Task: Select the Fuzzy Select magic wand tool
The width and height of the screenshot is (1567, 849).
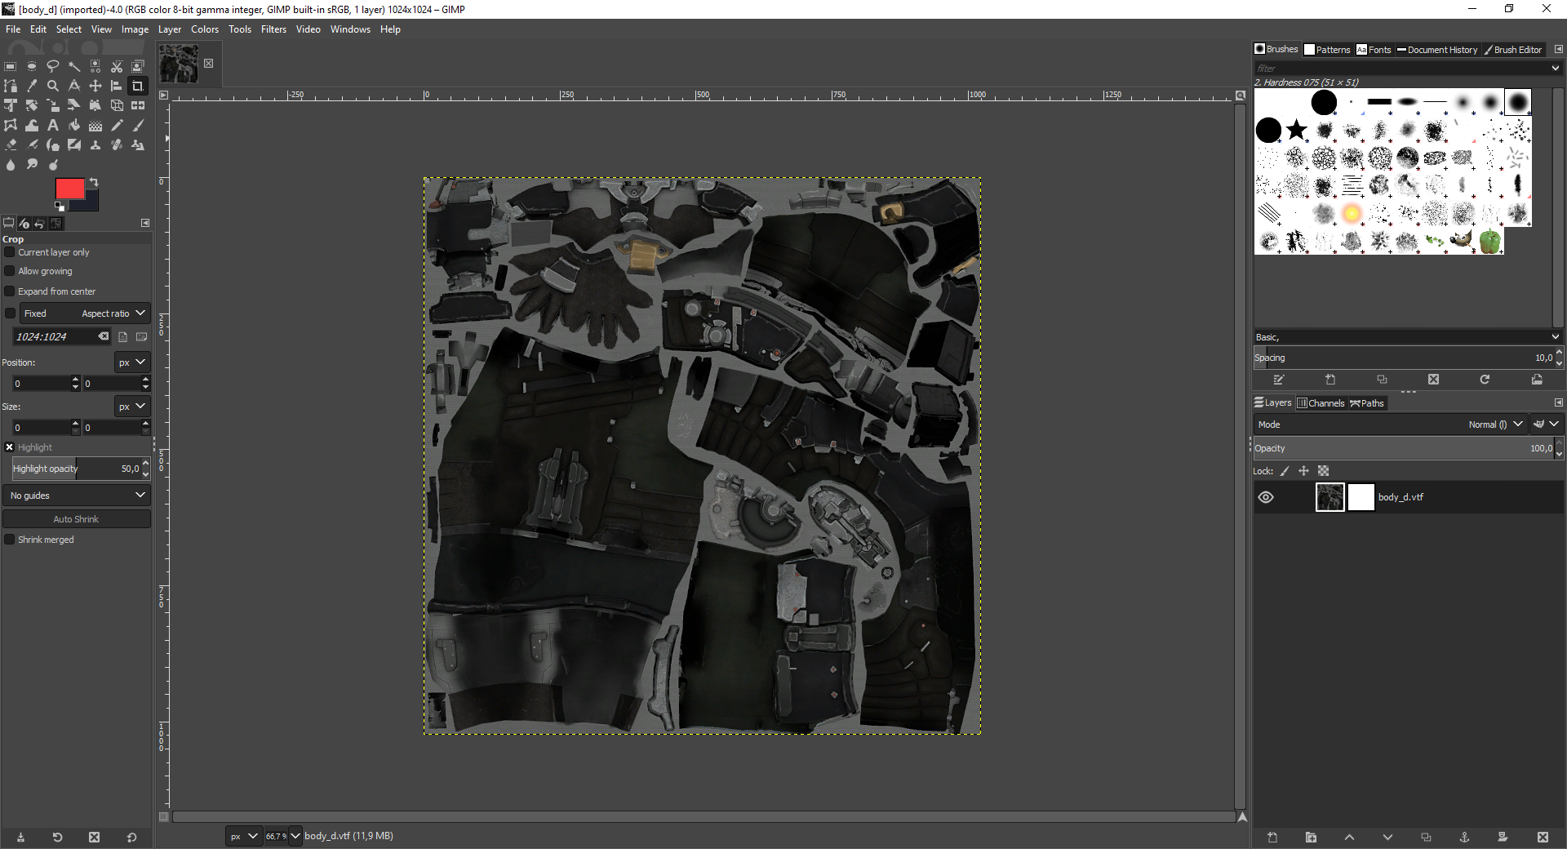Action: click(x=74, y=66)
